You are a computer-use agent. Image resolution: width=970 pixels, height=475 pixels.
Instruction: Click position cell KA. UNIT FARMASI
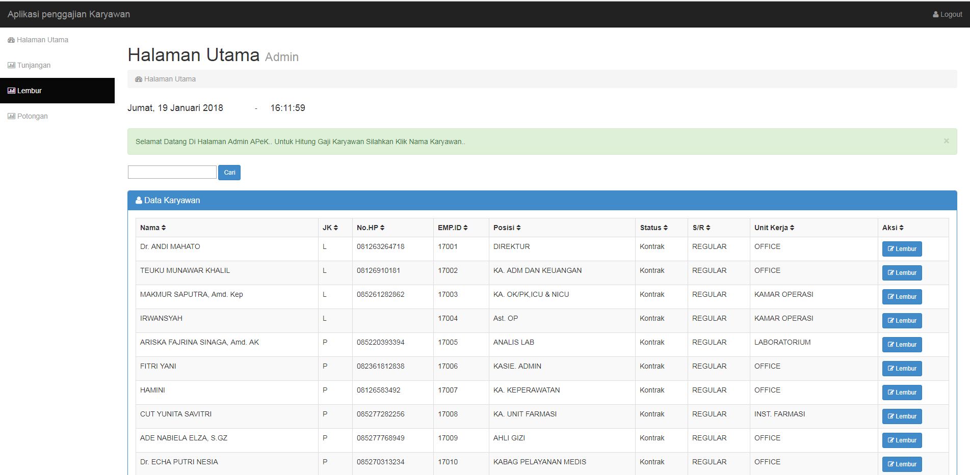[525, 414]
